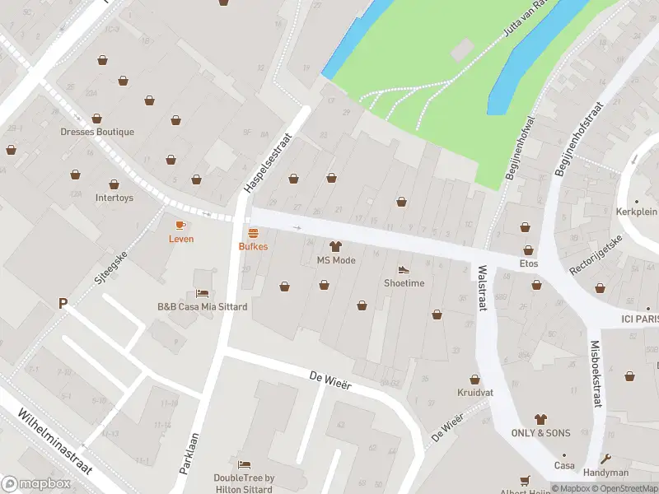Select the Handyman wrench icon
The width and height of the screenshot is (659, 494).
pyautogui.click(x=605, y=459)
